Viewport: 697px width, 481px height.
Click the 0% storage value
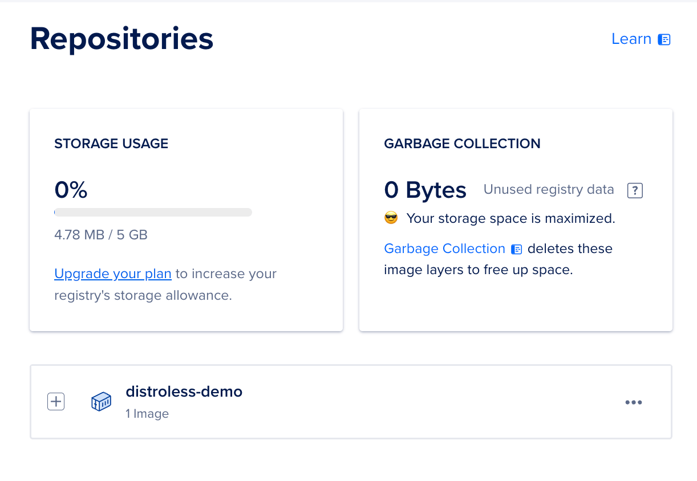[x=71, y=189]
